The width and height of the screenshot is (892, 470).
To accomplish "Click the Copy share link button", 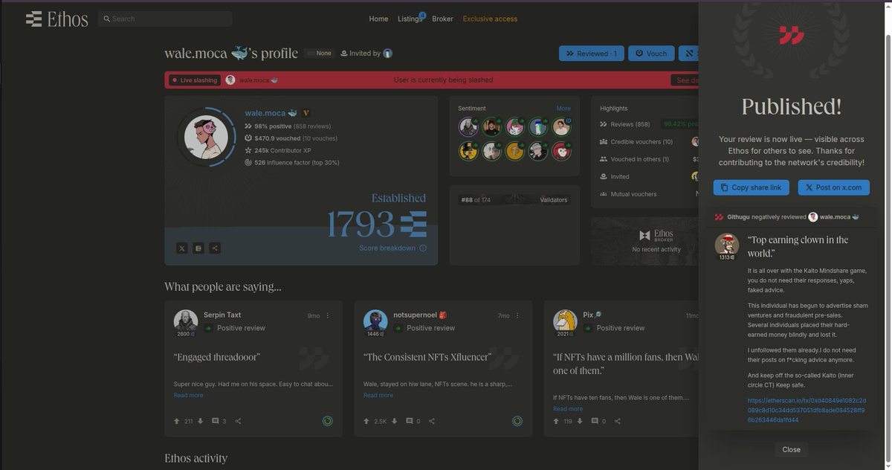I will point(751,187).
